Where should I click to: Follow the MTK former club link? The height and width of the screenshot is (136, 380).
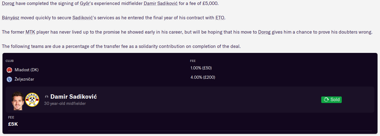pyautogui.click(x=30, y=32)
